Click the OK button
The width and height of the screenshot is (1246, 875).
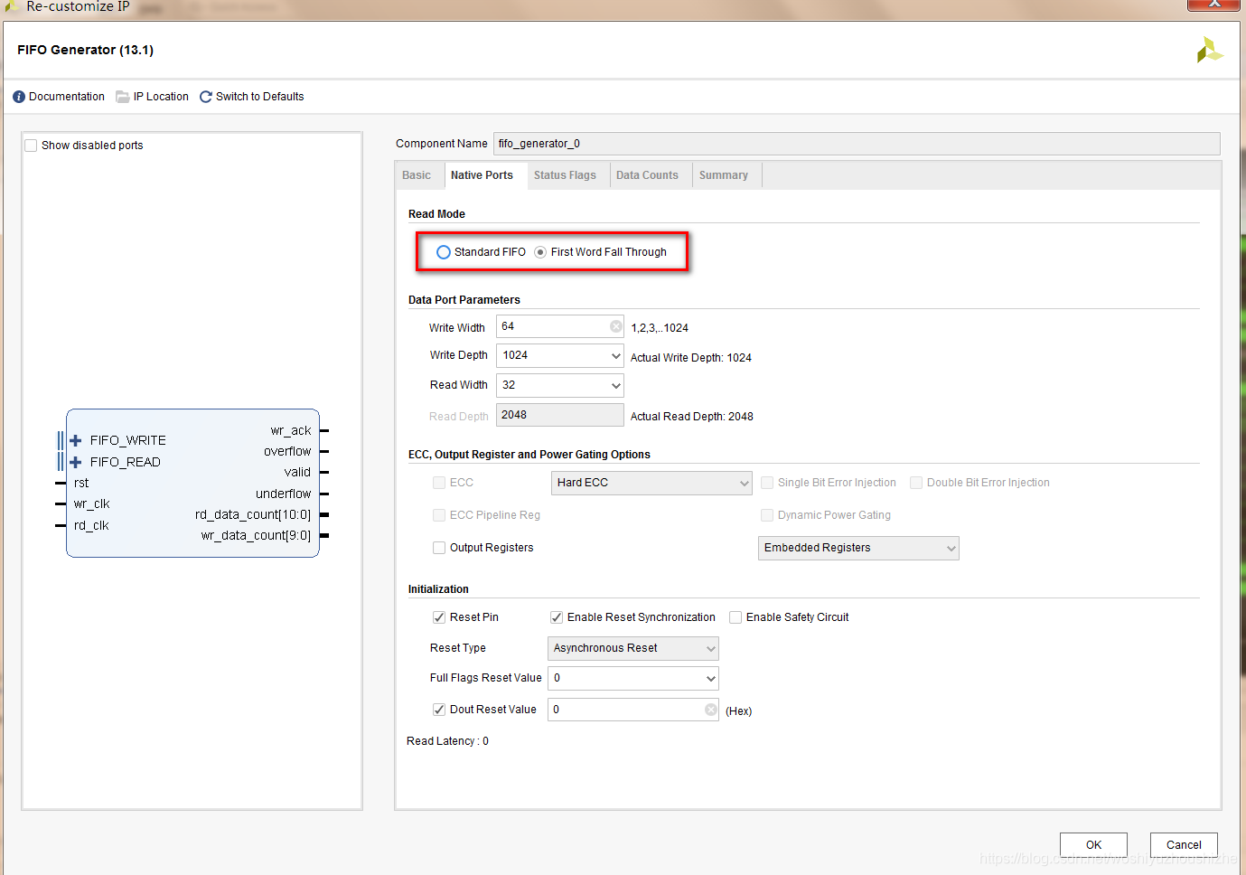[1093, 845]
